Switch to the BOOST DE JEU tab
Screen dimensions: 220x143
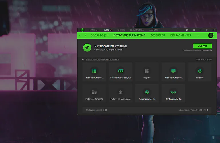point(99,35)
